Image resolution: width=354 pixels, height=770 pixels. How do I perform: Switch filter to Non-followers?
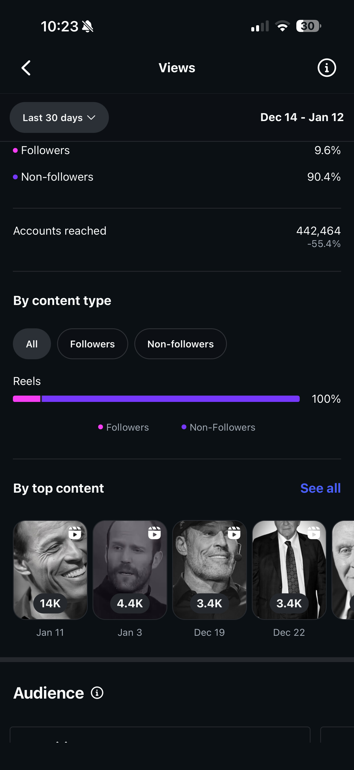(x=180, y=344)
